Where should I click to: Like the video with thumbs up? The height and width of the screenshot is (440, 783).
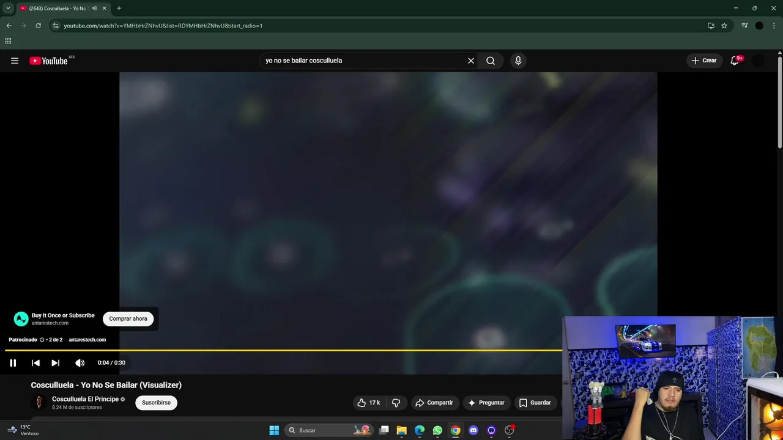point(369,403)
